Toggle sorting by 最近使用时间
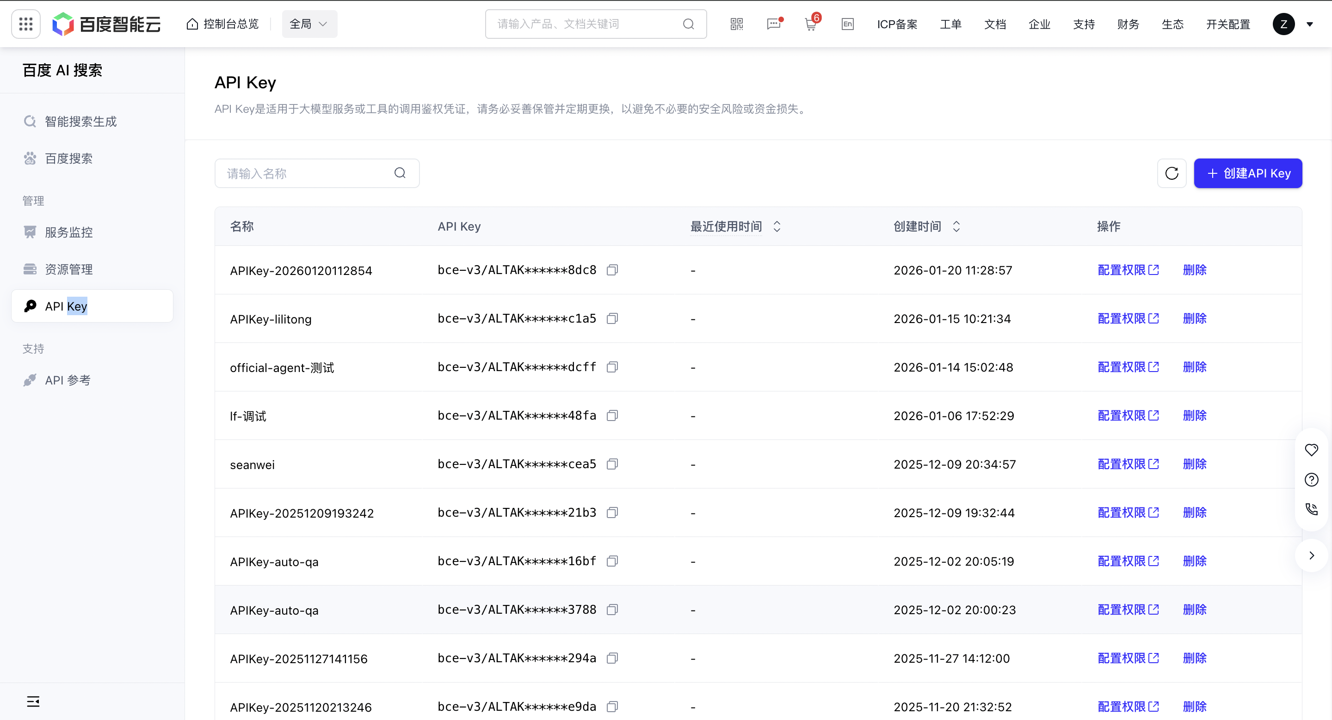The width and height of the screenshot is (1332, 720). tap(777, 226)
